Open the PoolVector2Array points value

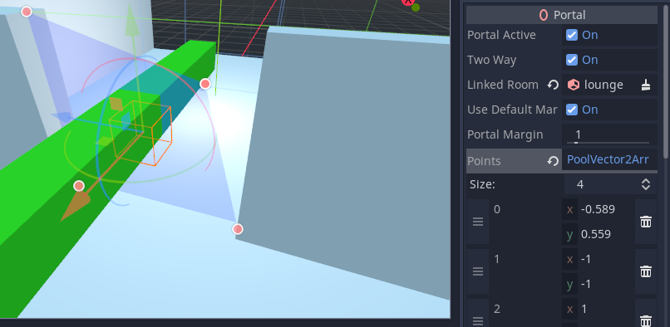(609, 159)
